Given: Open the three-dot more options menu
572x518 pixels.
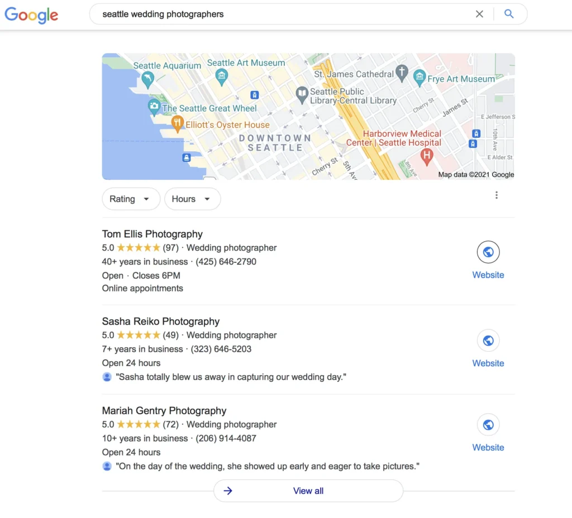Looking at the screenshot, I should tap(496, 195).
